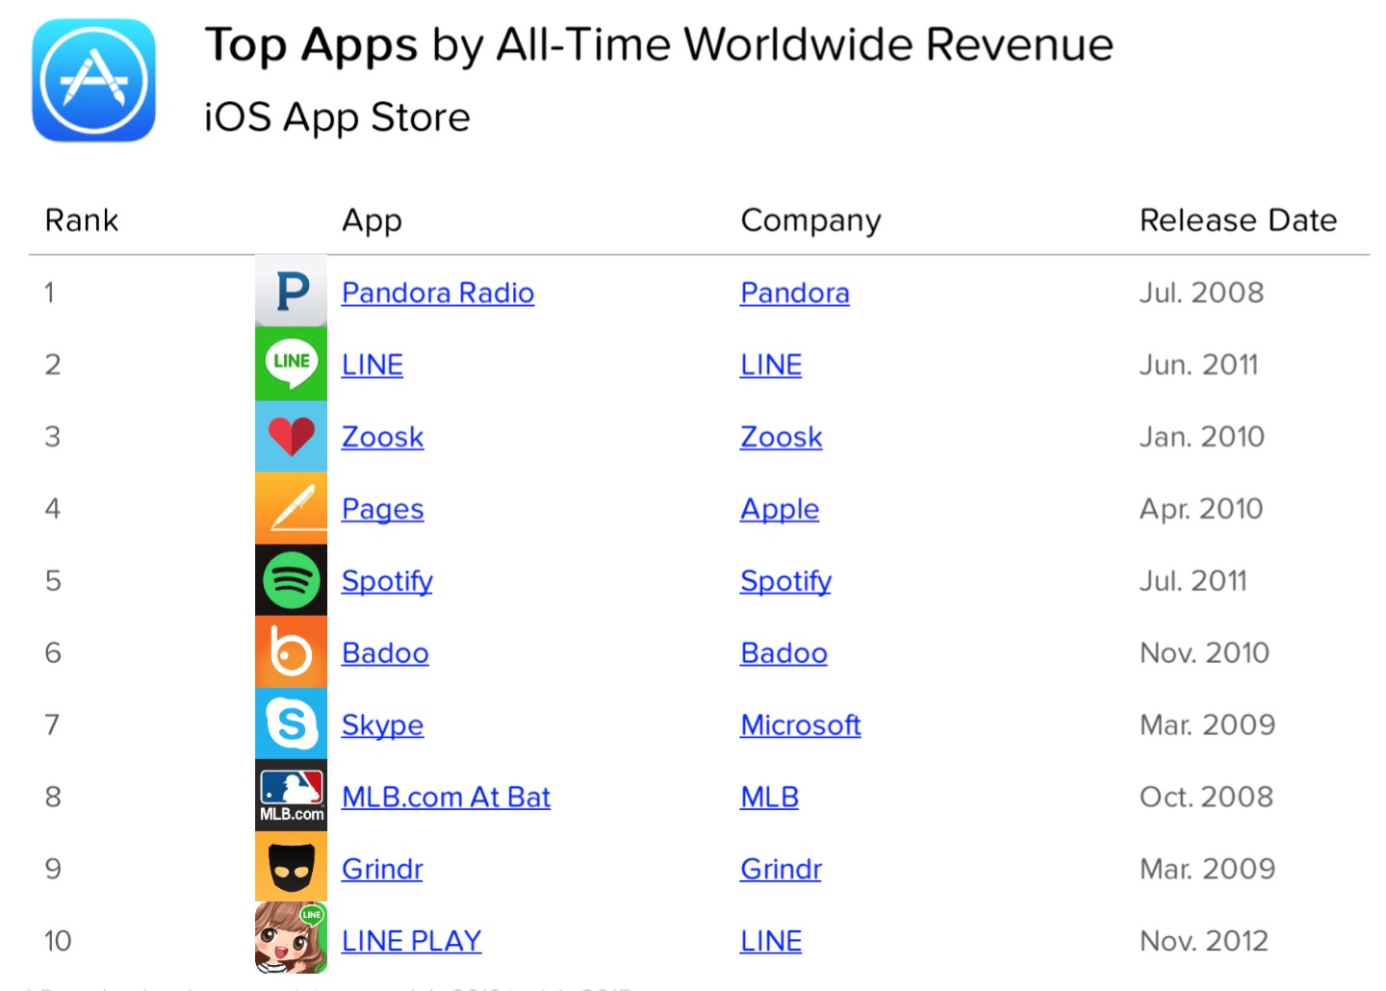Click the MLB.com At Bat icon

291,796
